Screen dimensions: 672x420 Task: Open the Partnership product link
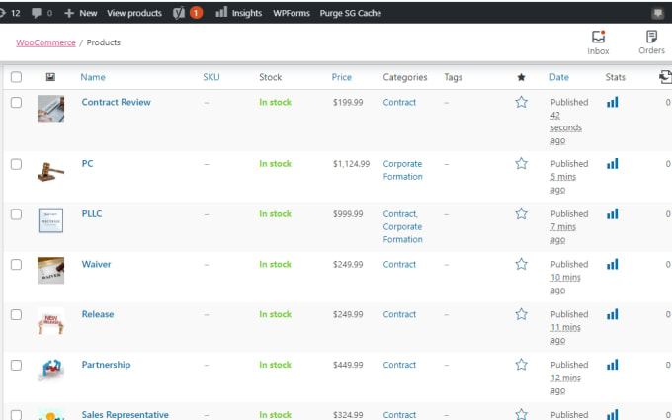point(107,365)
